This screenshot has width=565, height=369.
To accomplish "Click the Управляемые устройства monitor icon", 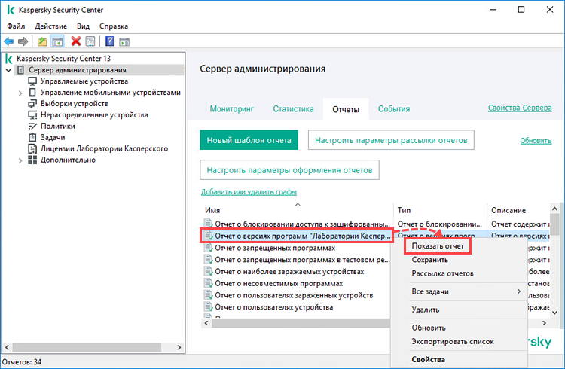I will click(x=32, y=81).
